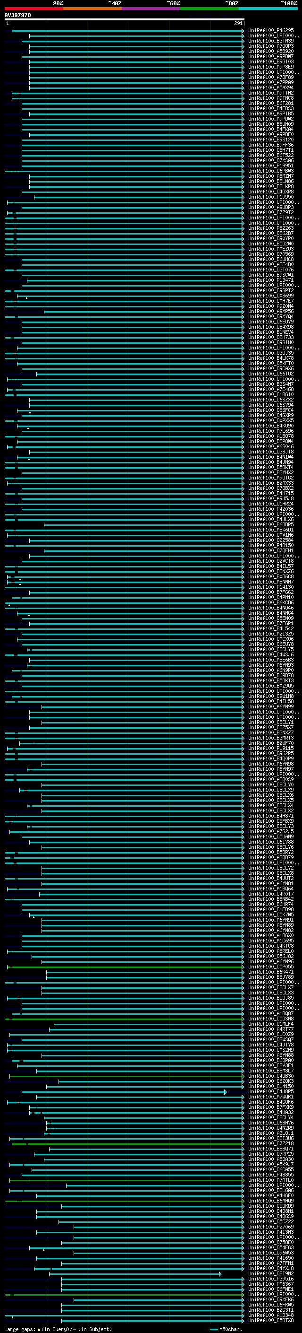Click the purple ~60% identity legend segment
This screenshot has height=1333, width=302.
pyautogui.click(x=151, y=9)
